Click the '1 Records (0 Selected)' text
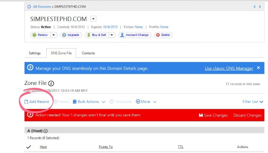This screenshot has width=268, height=153. (x=43, y=138)
